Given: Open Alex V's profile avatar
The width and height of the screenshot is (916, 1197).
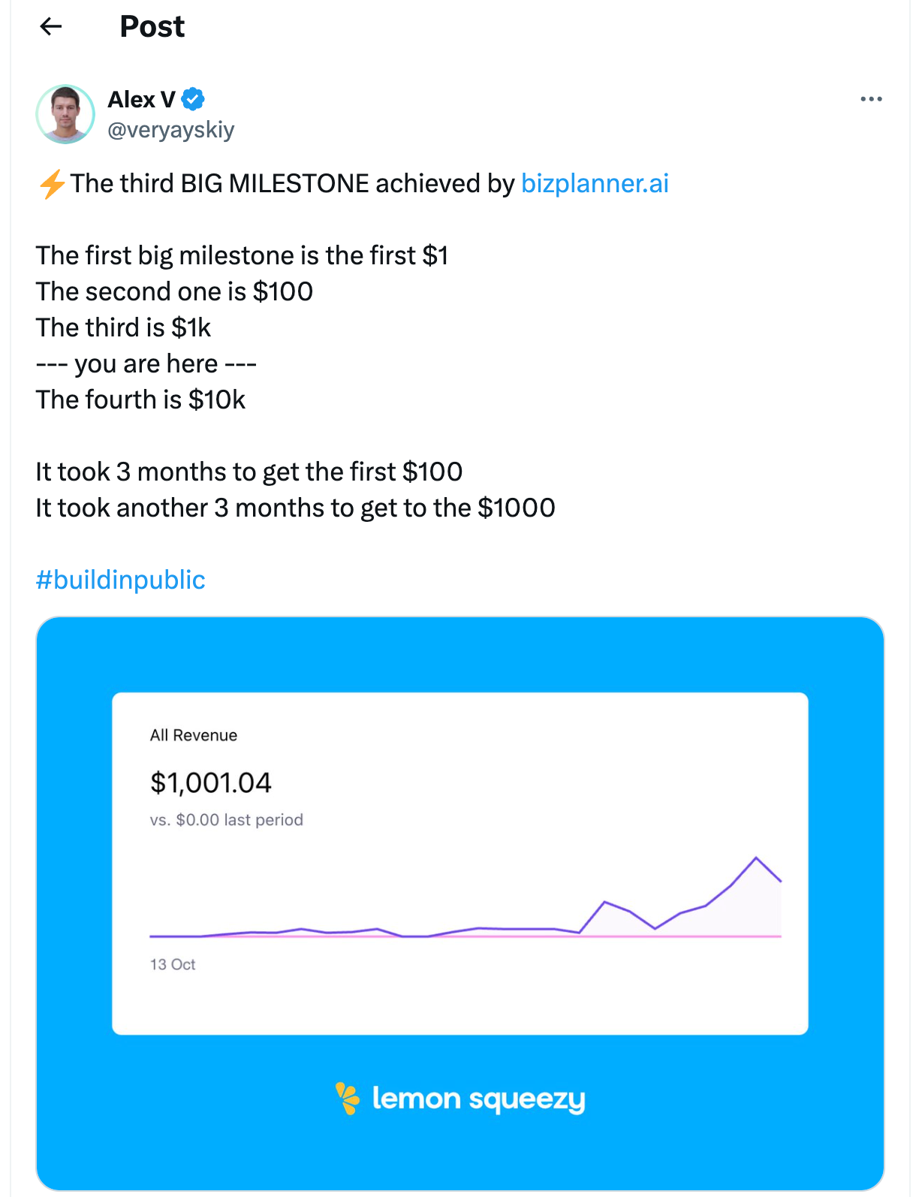Looking at the screenshot, I should 65,114.
